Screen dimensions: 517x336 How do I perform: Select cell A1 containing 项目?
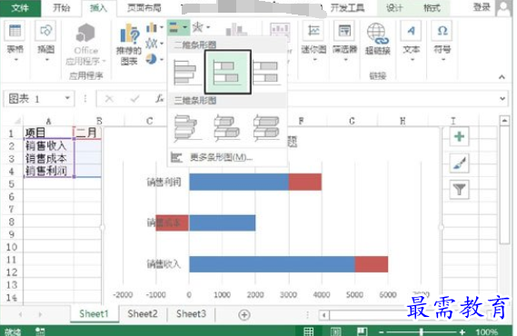pos(48,133)
